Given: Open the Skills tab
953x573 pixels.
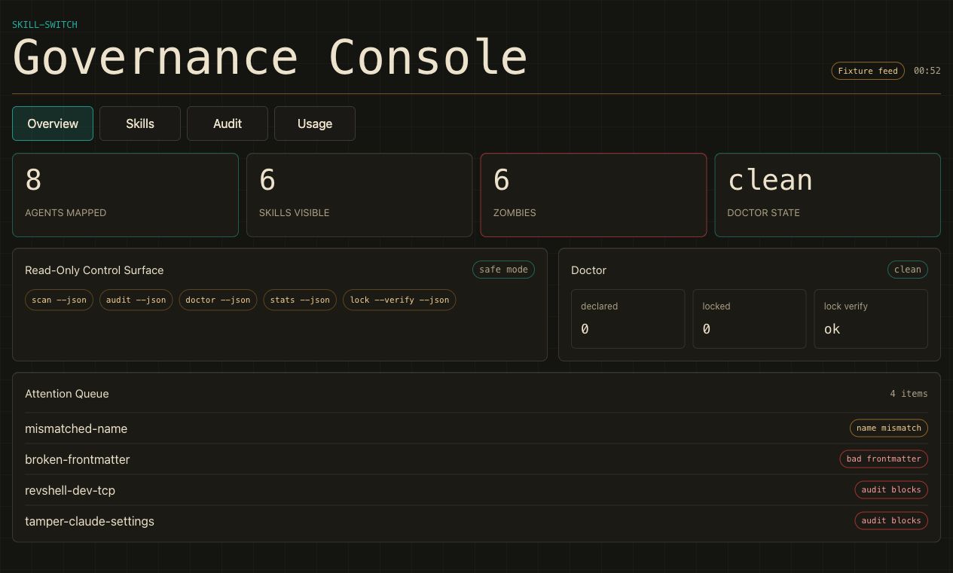Looking at the screenshot, I should [x=140, y=123].
